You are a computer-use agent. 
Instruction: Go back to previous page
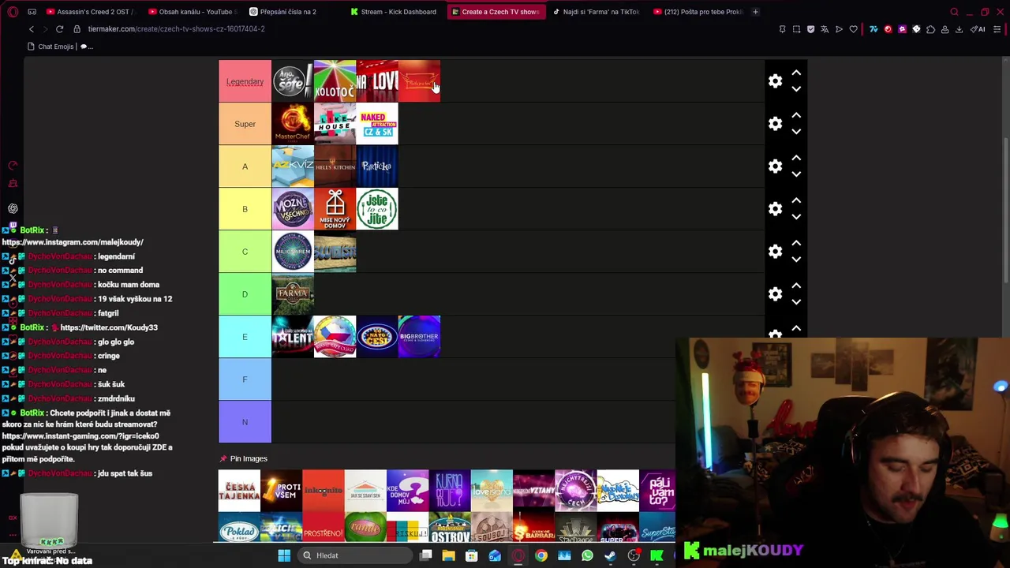(32, 29)
